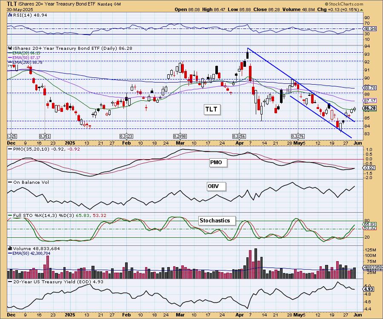Click the 0.351 dividend marker
Screen dimensions: 383x319
coord(45,136)
